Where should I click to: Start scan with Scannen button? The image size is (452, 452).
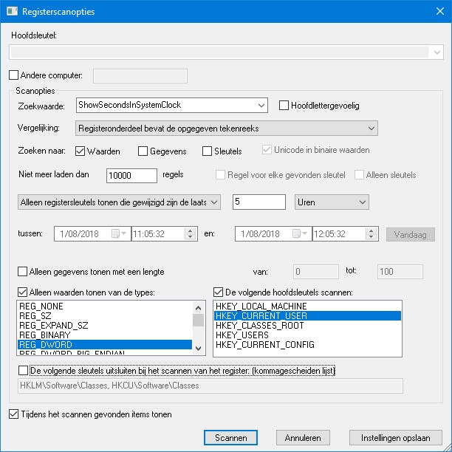point(230,438)
